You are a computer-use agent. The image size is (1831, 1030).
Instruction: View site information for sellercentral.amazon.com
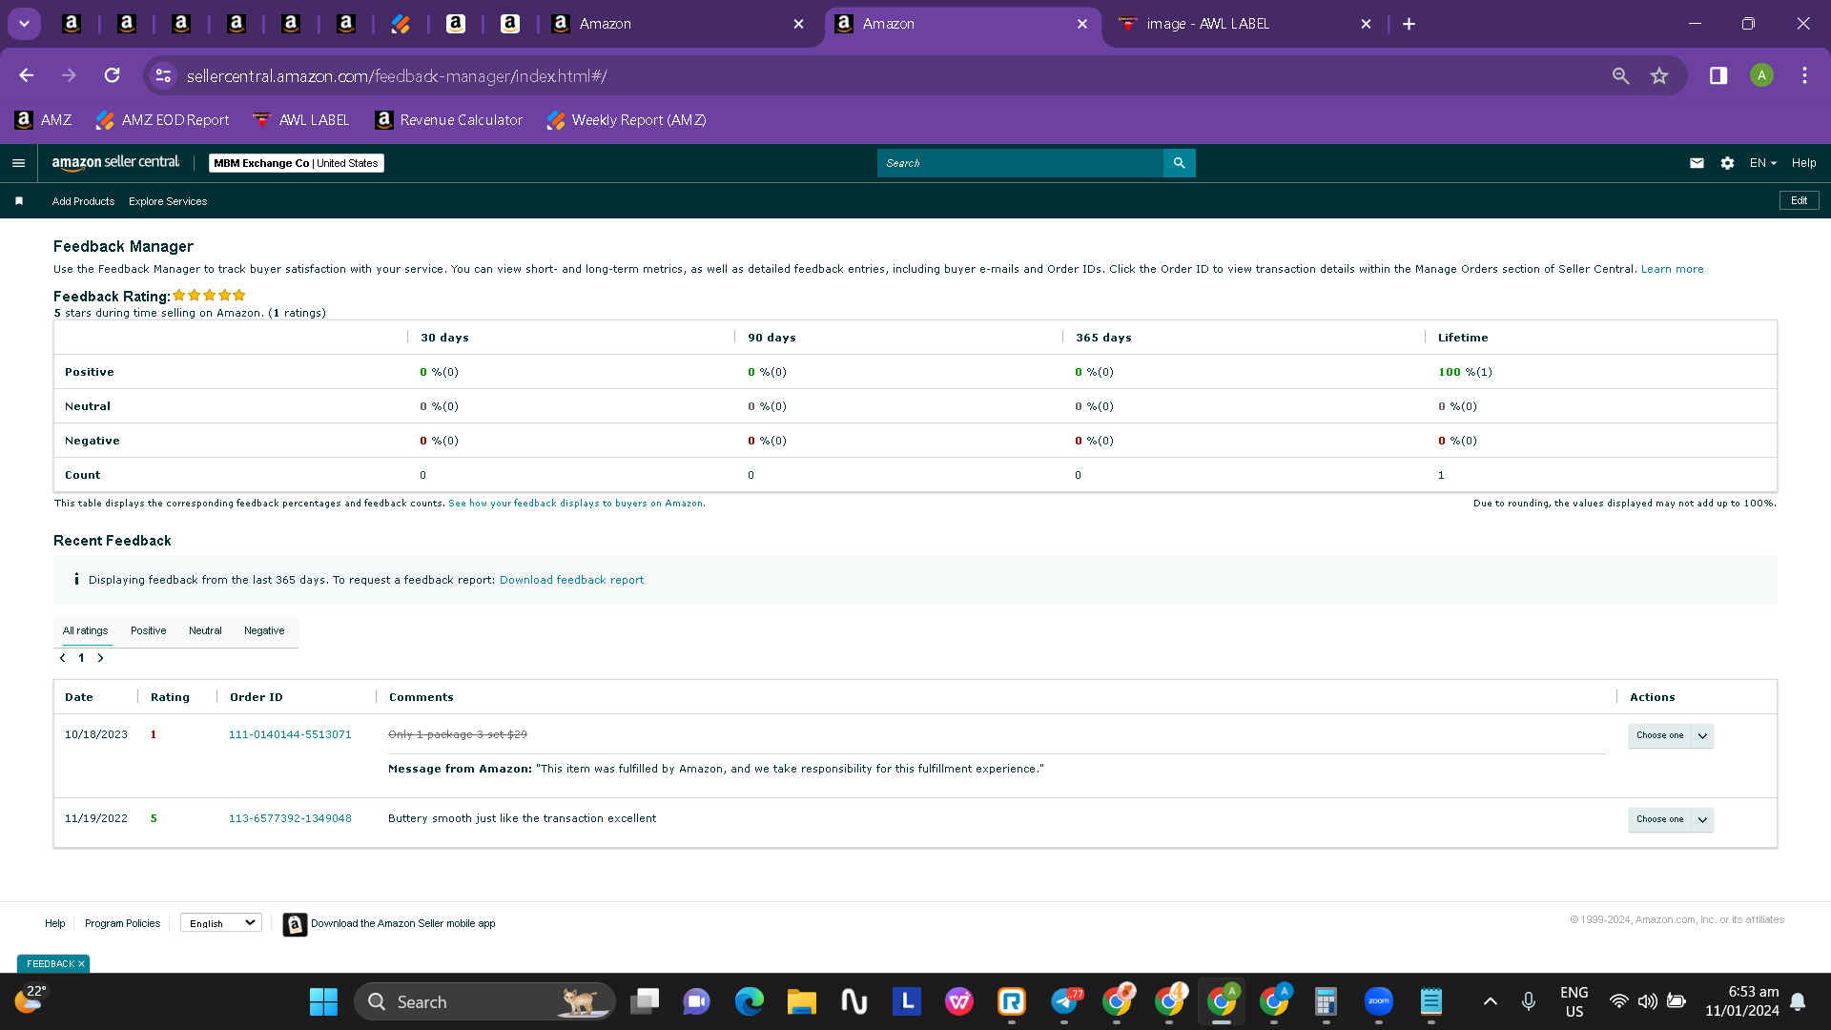click(x=163, y=75)
